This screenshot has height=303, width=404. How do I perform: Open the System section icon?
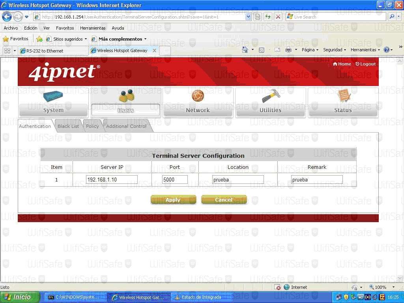[x=53, y=97]
